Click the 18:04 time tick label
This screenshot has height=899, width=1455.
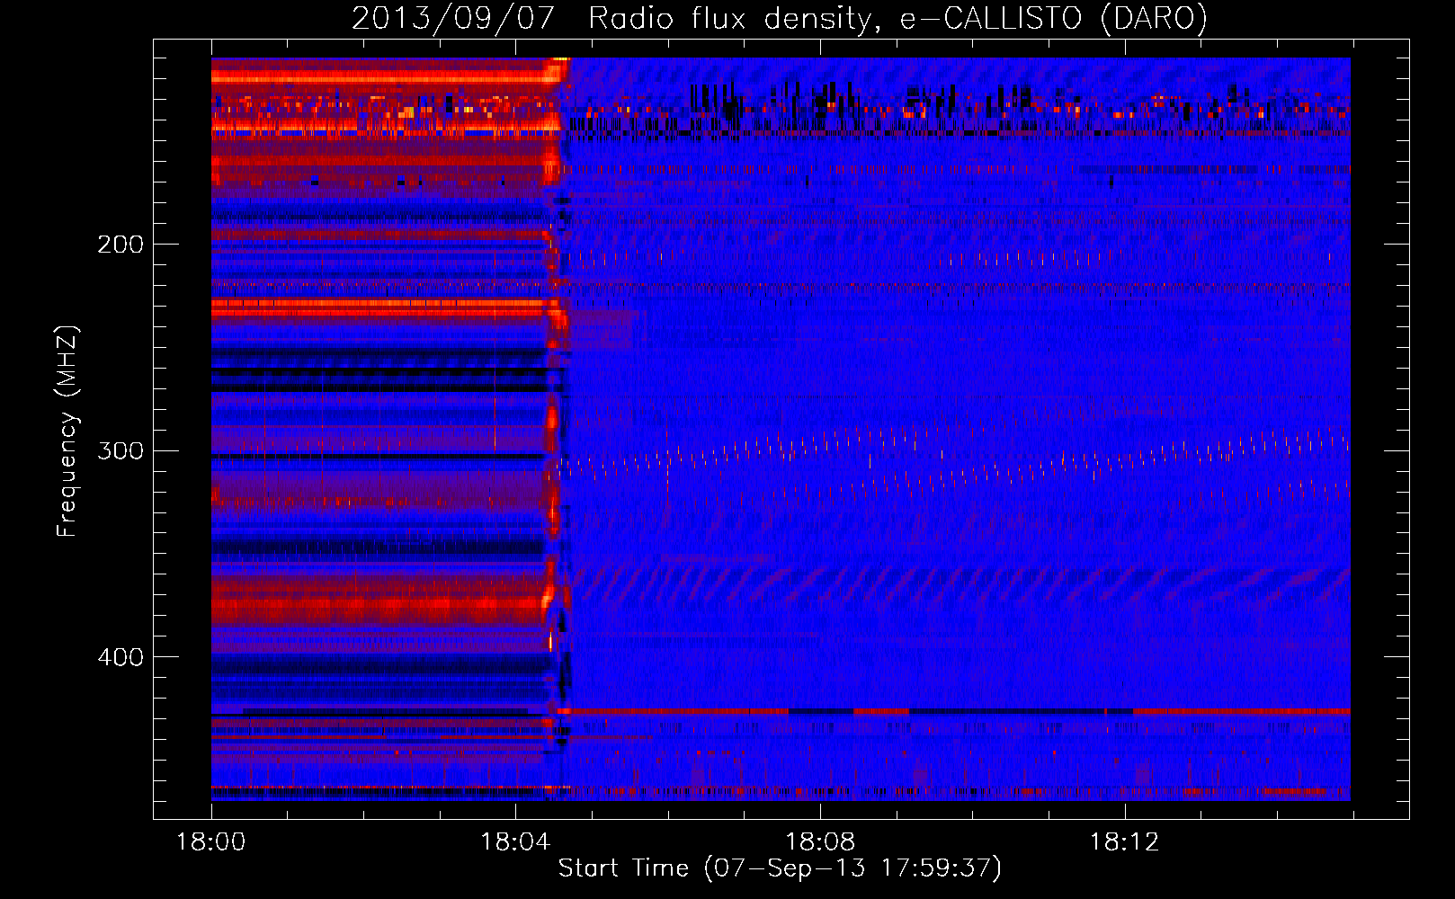[515, 841]
